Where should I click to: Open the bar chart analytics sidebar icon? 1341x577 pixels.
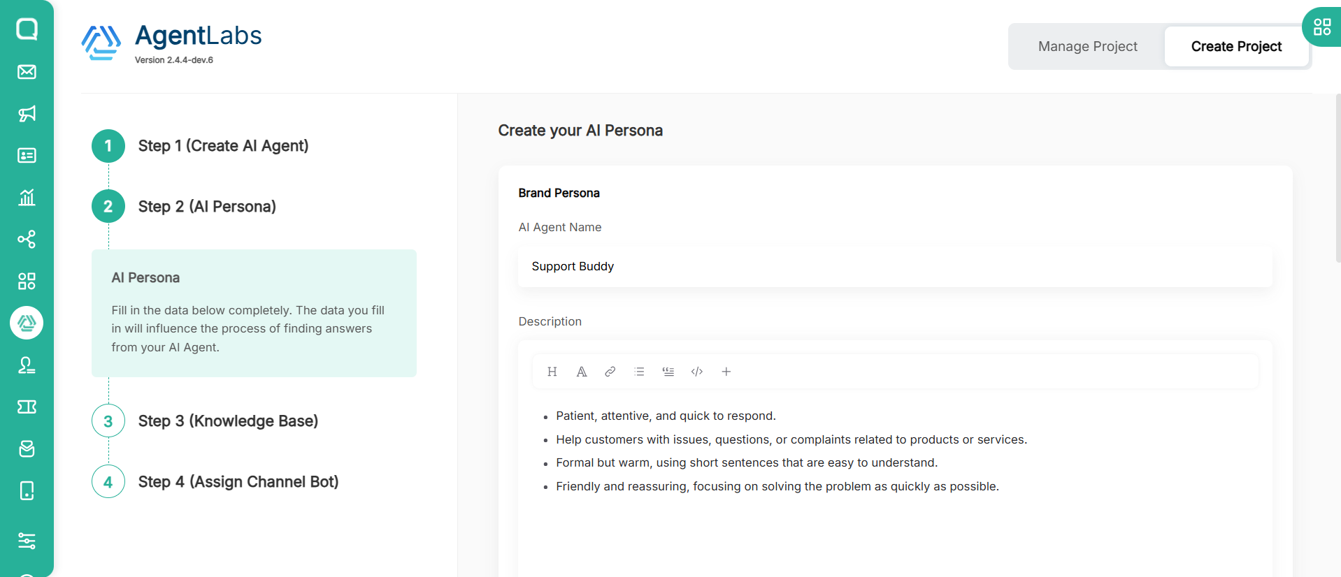coord(27,198)
